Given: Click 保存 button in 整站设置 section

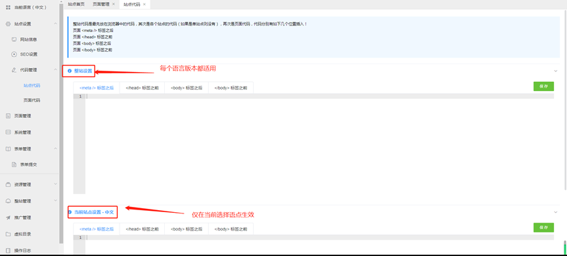Looking at the screenshot, I should [x=543, y=86].
